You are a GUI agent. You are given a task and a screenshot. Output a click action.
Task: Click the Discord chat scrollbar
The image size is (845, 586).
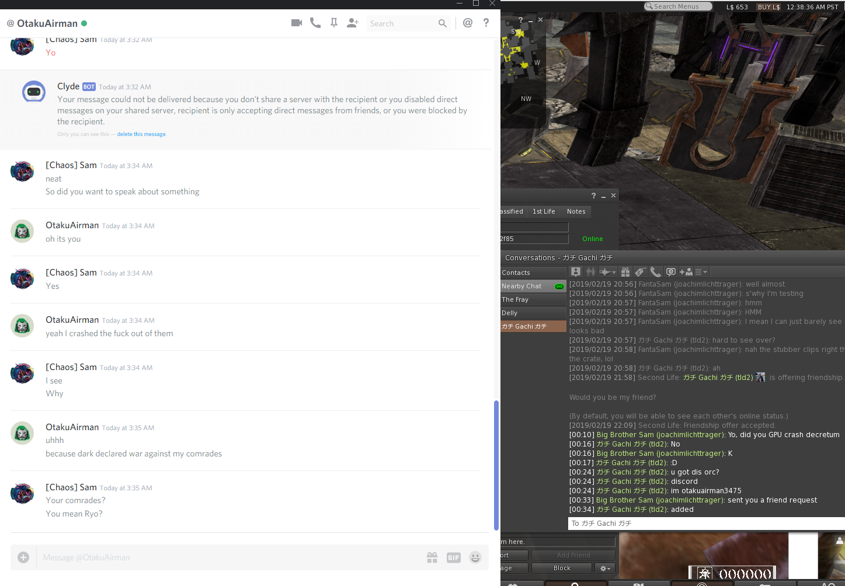point(496,465)
